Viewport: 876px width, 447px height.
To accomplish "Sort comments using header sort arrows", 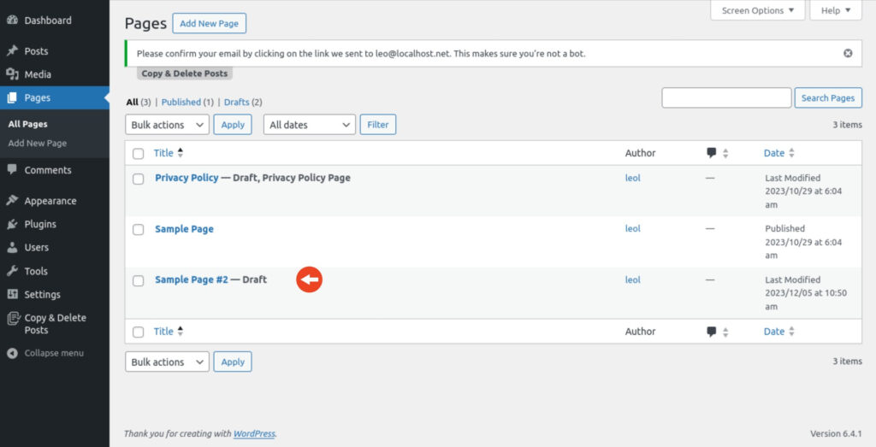I will 725,153.
